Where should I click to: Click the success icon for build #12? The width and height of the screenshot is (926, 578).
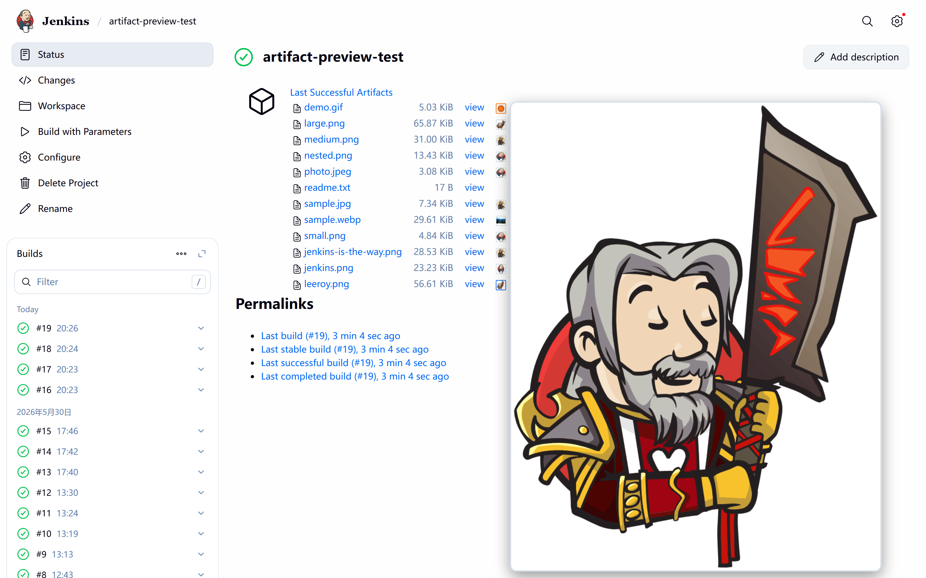(x=23, y=493)
